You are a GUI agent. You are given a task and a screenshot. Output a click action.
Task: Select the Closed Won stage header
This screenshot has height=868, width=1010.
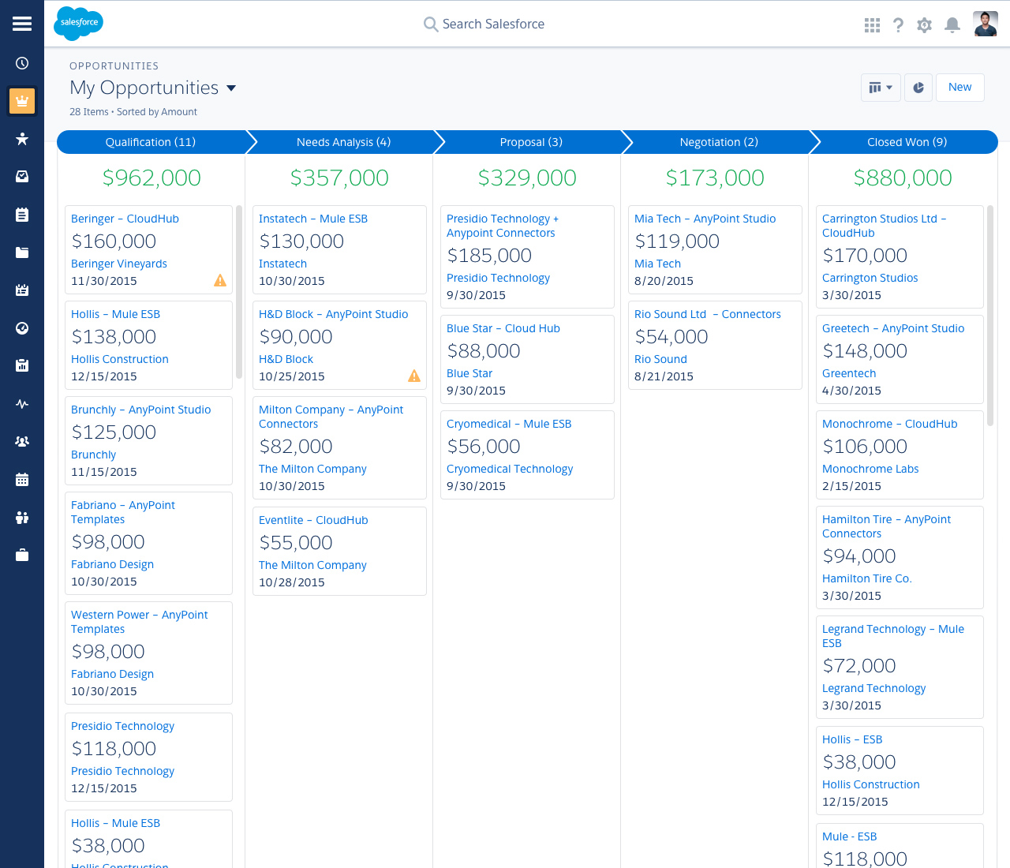pyautogui.click(x=906, y=142)
